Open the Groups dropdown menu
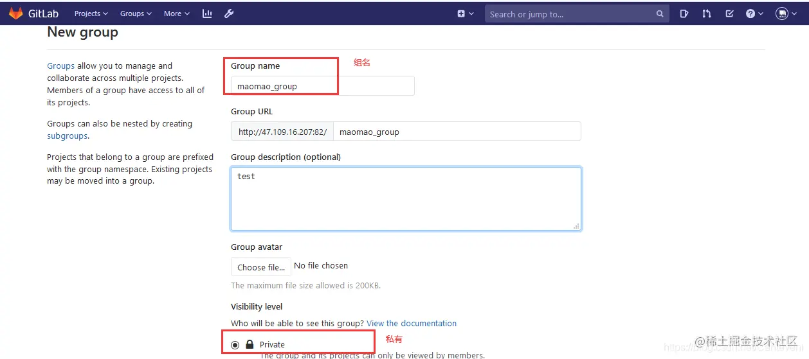The height and width of the screenshot is (359, 809). 136,13
